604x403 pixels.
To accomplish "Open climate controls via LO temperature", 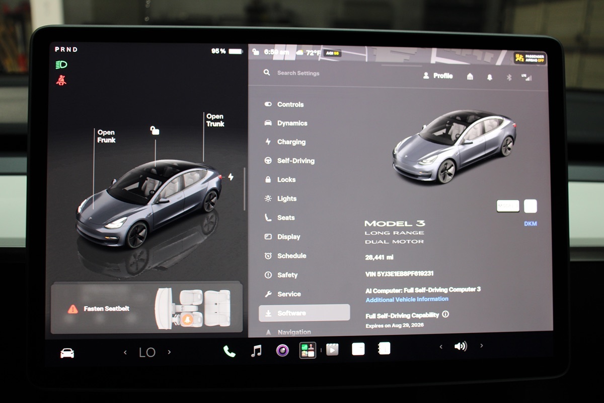I will point(147,353).
